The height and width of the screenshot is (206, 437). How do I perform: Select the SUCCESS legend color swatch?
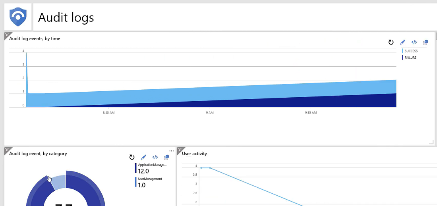click(x=403, y=51)
